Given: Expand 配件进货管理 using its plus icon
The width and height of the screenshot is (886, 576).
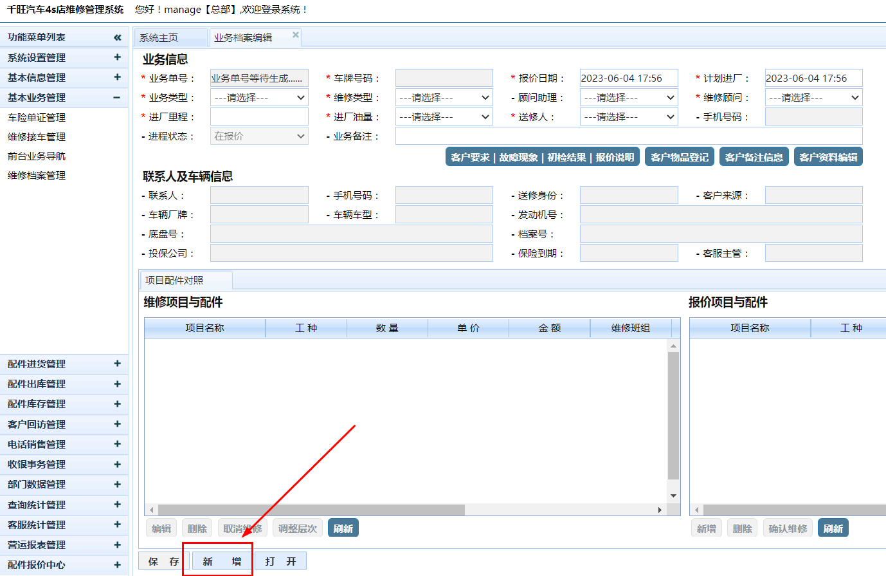Looking at the screenshot, I should tap(117, 364).
